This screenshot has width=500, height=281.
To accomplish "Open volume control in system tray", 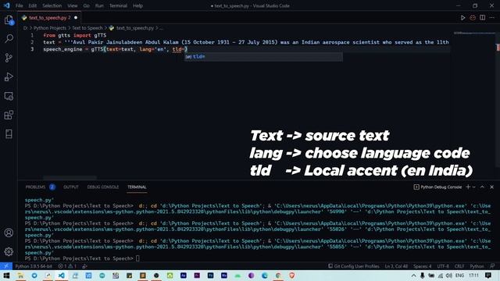I will (x=449, y=276).
